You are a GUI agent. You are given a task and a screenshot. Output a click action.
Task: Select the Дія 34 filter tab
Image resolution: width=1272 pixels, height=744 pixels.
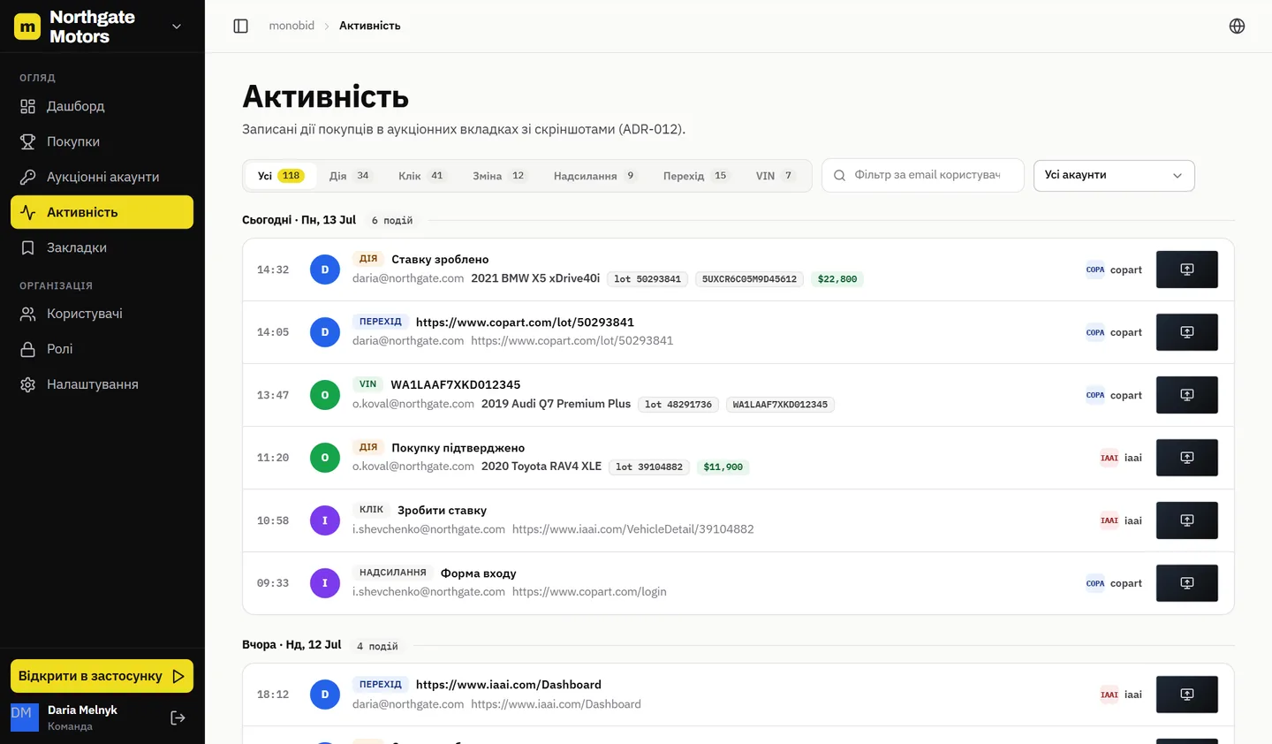coord(351,176)
